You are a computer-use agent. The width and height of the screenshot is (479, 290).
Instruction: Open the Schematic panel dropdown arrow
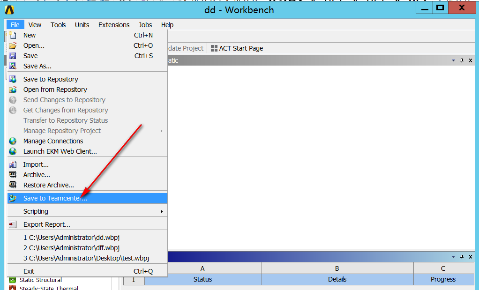point(453,60)
